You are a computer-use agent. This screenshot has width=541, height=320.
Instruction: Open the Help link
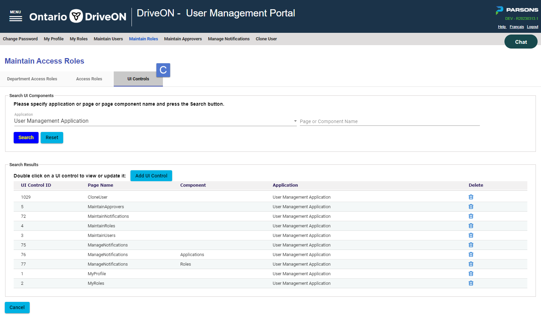click(x=502, y=27)
